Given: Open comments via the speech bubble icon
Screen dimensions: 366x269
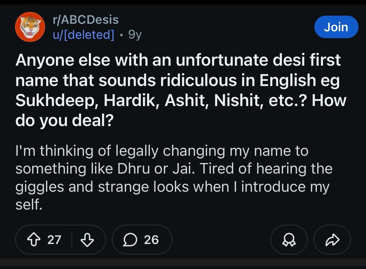Looking at the screenshot, I should (x=130, y=240).
